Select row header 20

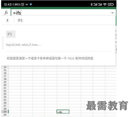tap(5, 85)
